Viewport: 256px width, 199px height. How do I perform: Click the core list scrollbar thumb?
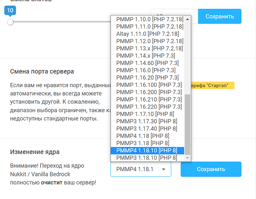point(188,123)
